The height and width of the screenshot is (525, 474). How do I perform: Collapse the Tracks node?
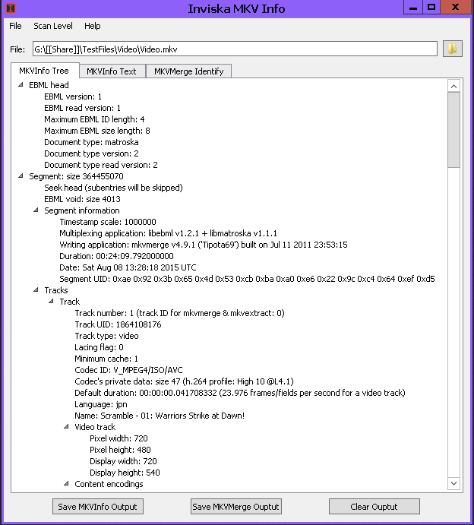[x=36, y=289]
